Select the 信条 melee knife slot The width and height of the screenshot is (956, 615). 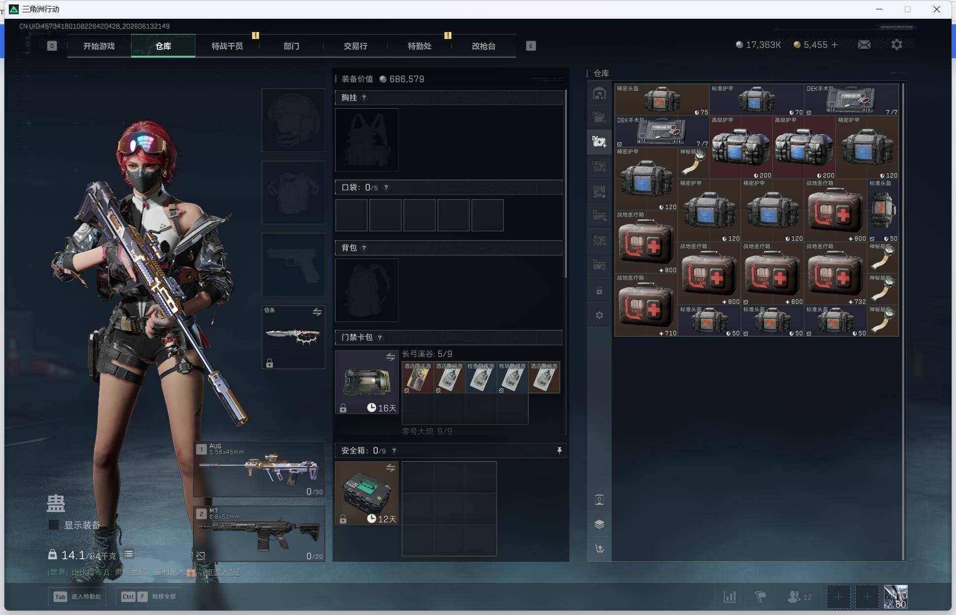pos(293,337)
